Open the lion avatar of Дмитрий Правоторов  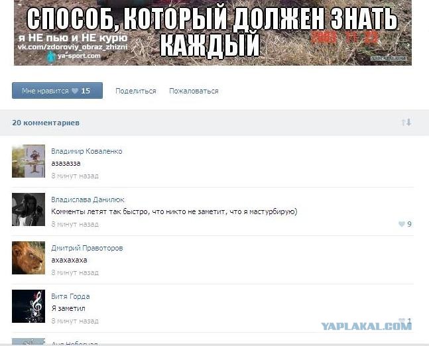pos(29,258)
